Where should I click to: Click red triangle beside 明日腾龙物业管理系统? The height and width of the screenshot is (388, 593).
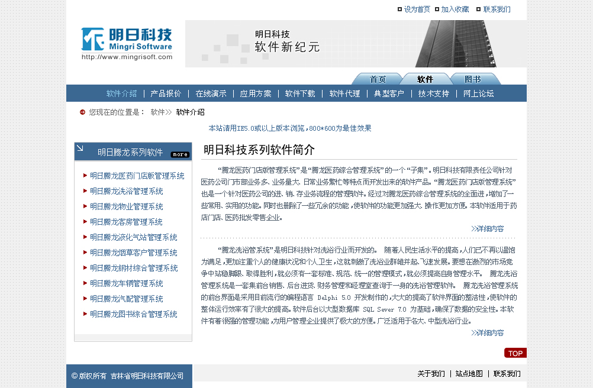pyautogui.click(x=85, y=206)
